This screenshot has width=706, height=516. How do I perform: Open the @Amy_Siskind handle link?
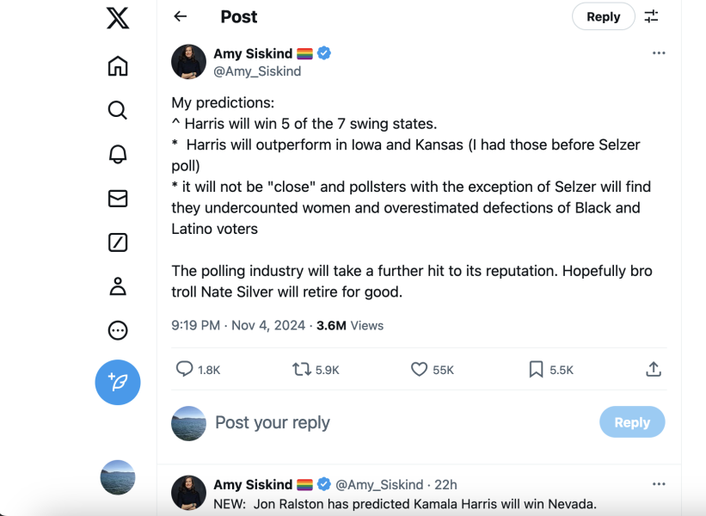tap(257, 71)
